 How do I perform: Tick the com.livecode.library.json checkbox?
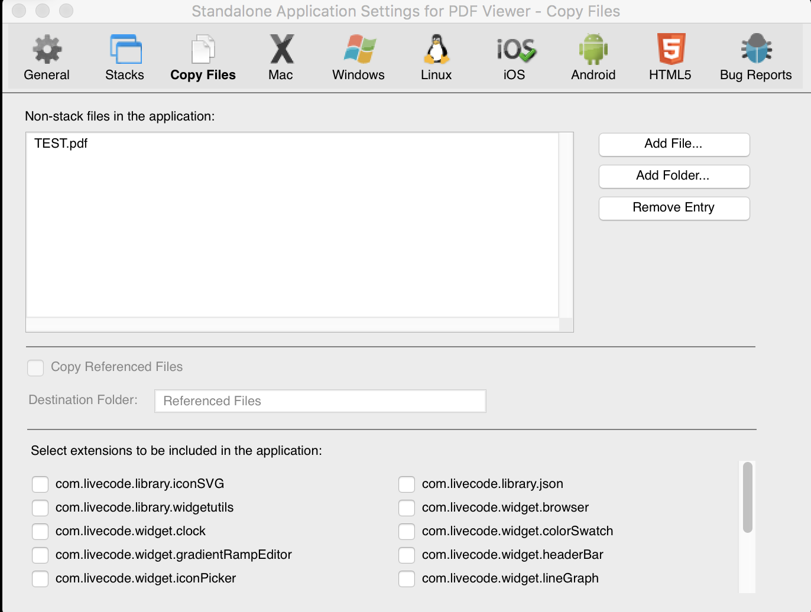pyautogui.click(x=407, y=484)
